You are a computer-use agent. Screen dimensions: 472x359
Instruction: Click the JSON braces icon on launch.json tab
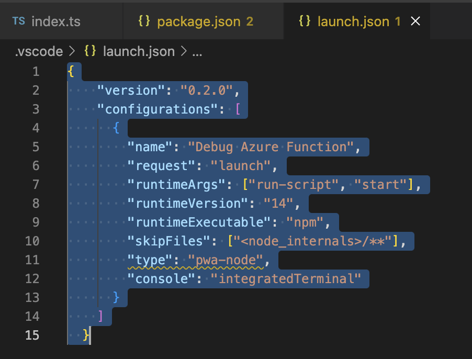tap(305, 21)
